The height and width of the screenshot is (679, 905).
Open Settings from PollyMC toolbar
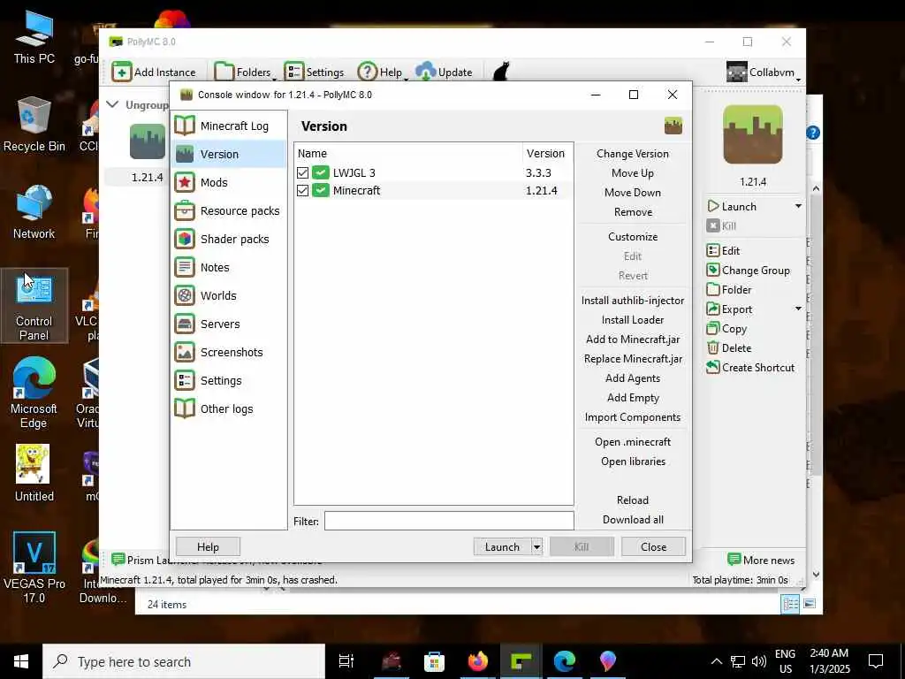(x=315, y=72)
